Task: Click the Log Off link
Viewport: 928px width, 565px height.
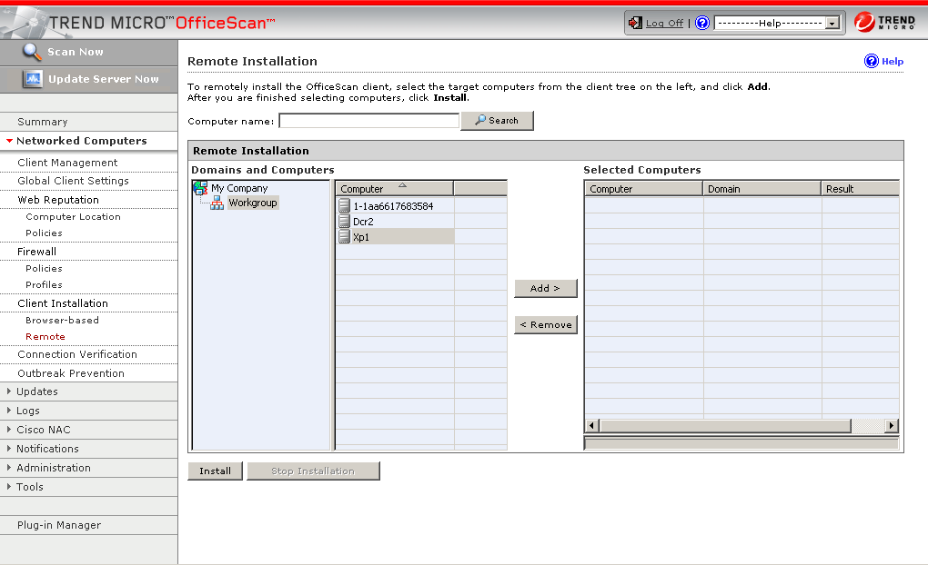Action: 664,23
